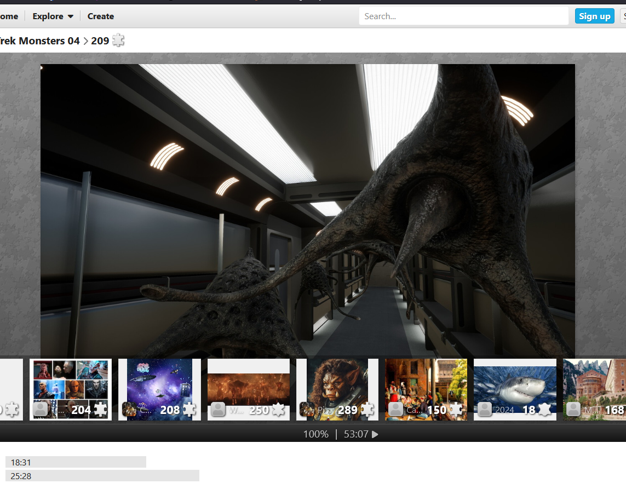Click the play arrow next to 53:07
626x489 pixels.
coord(375,434)
